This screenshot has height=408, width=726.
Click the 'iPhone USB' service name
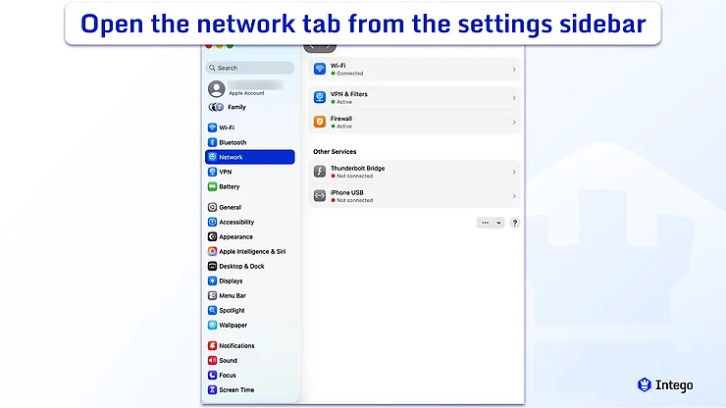[346, 192]
